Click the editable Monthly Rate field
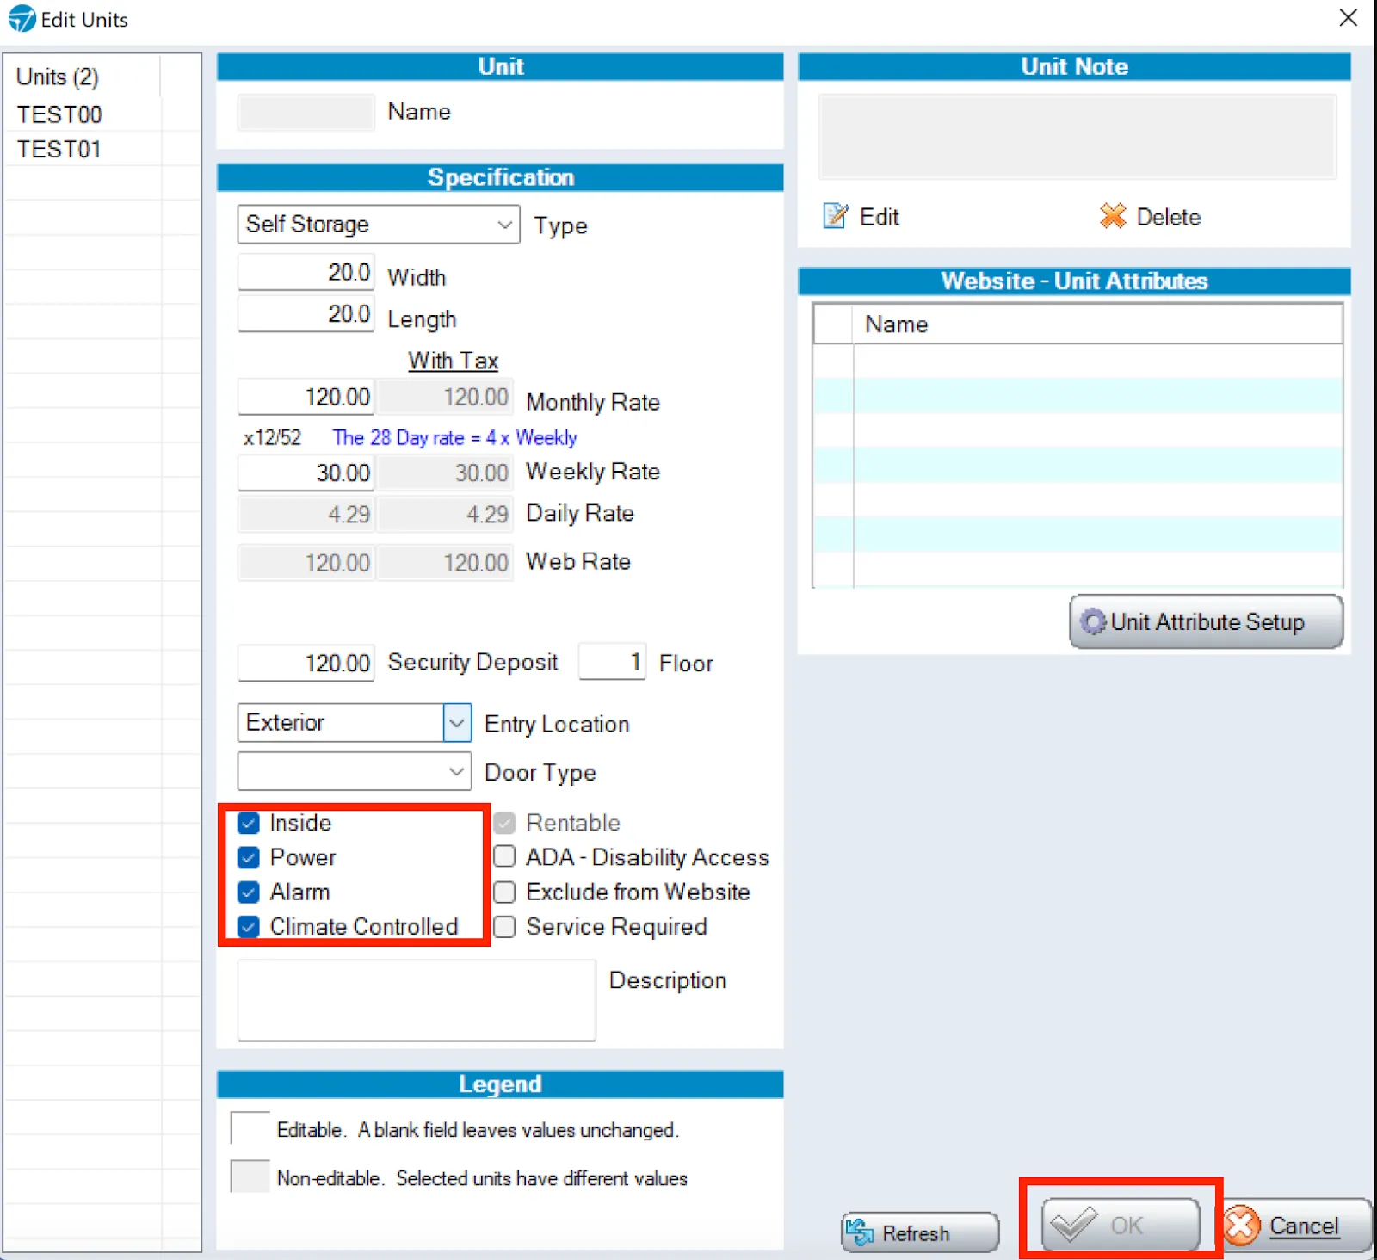Screen dimensions: 1377x1260 [306, 397]
